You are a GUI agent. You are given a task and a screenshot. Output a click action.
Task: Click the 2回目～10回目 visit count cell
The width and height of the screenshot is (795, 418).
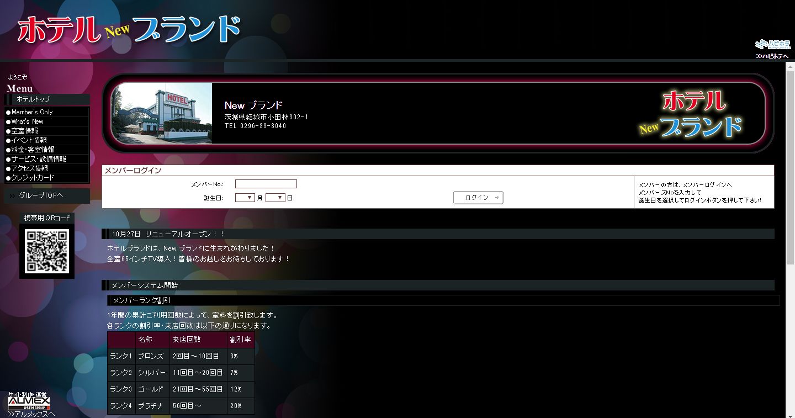tap(198, 357)
